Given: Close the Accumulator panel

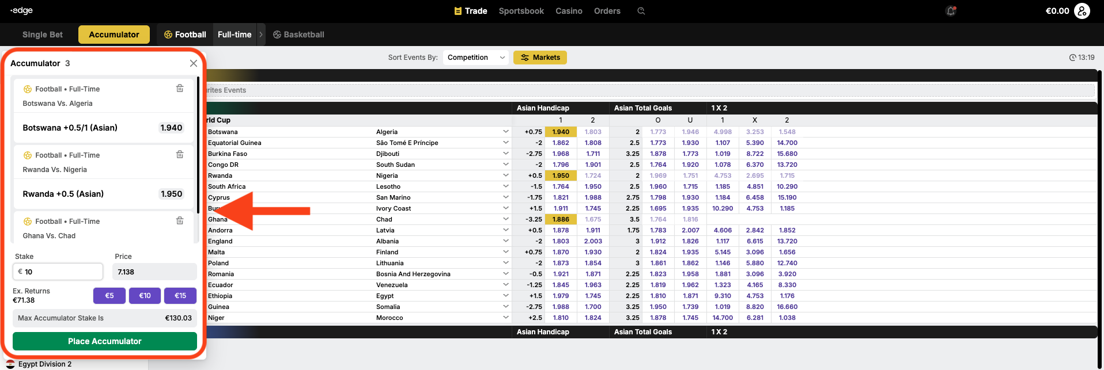Looking at the screenshot, I should click(x=194, y=63).
